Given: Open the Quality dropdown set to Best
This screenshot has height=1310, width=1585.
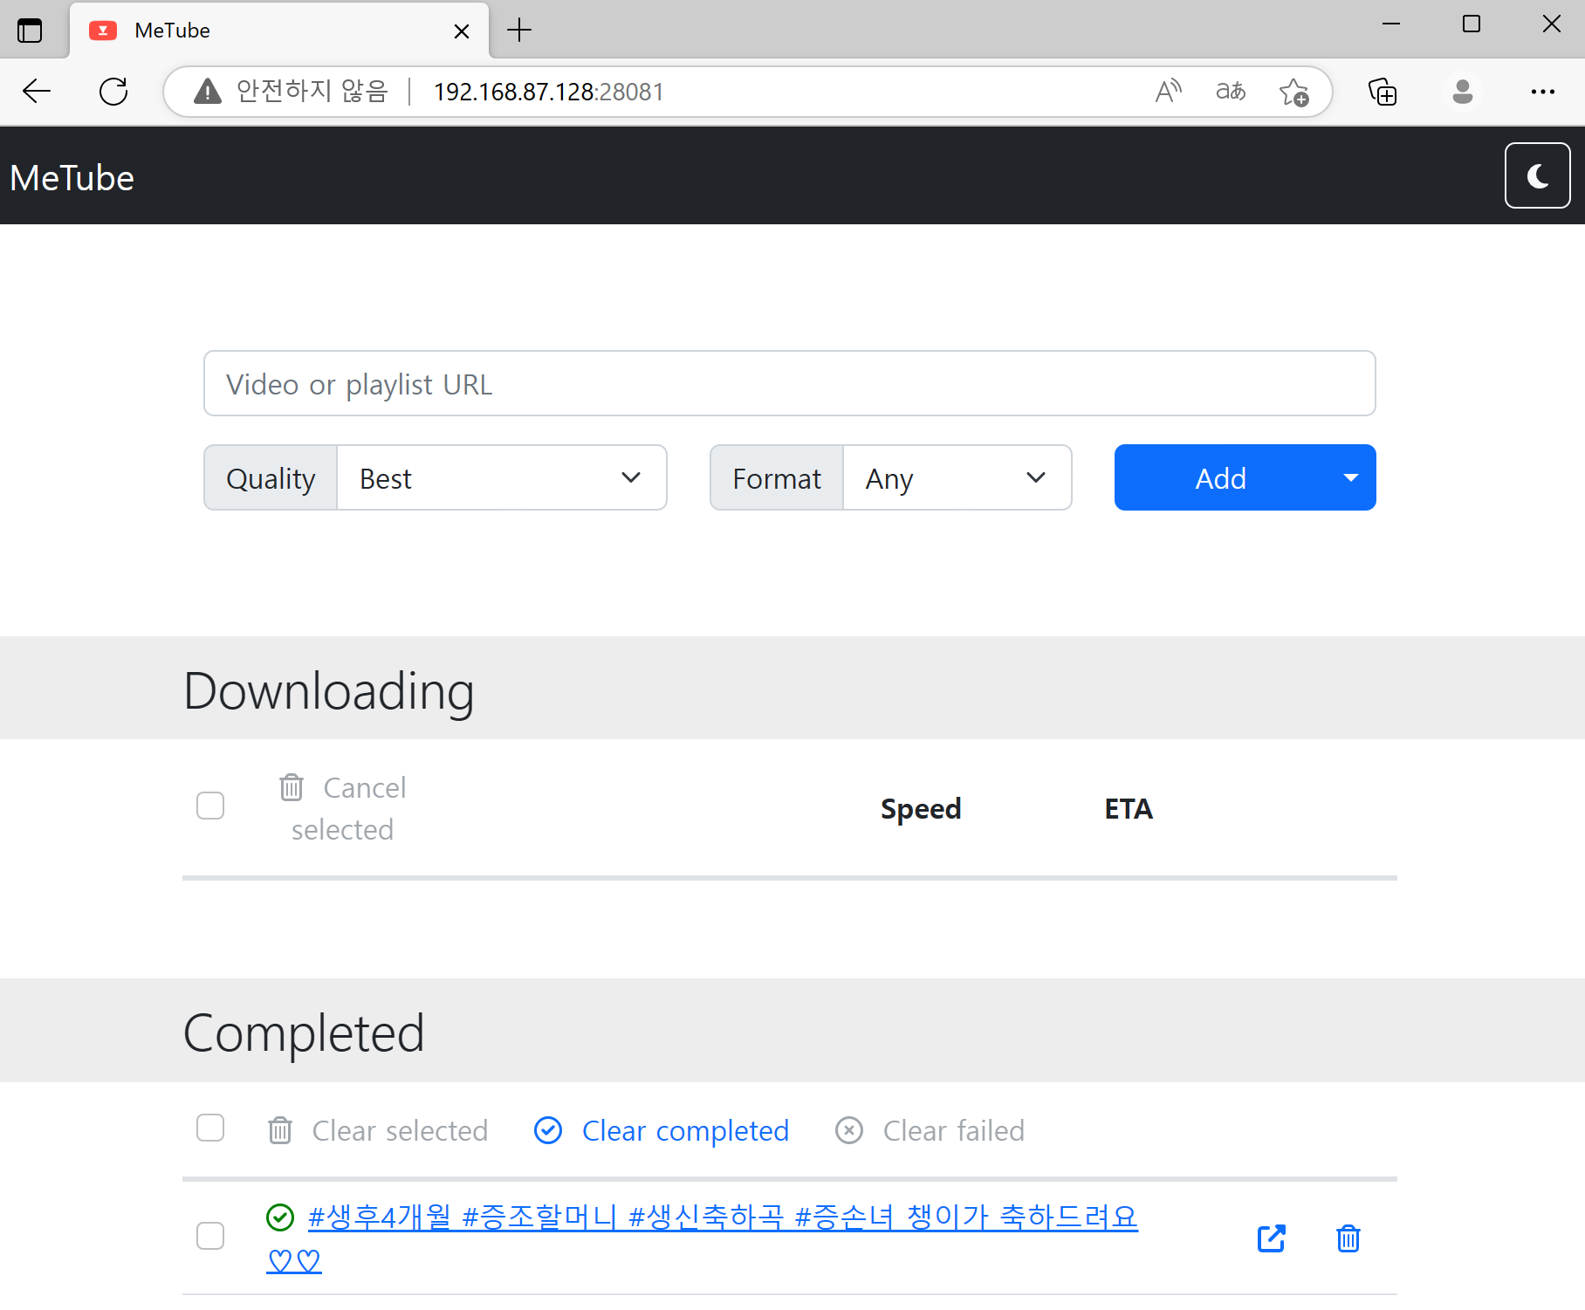Looking at the screenshot, I should pyautogui.click(x=502, y=477).
